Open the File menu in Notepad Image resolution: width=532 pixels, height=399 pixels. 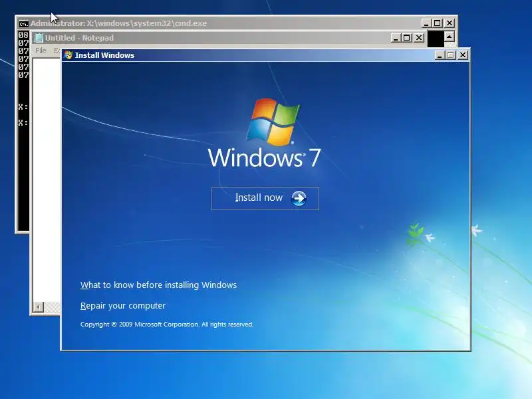(x=41, y=51)
